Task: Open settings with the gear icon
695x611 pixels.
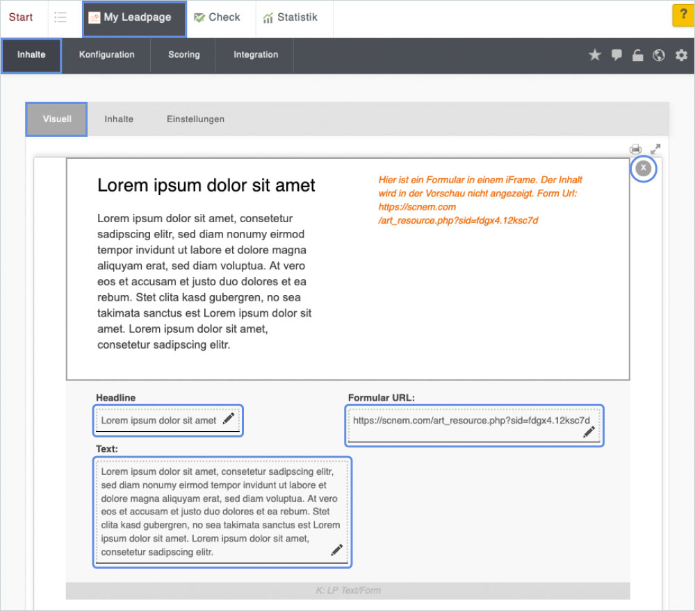Action: pyautogui.click(x=681, y=55)
